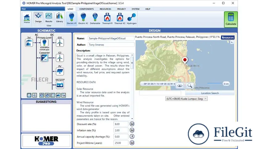
Task: Open the Results view
Action: [49, 18]
